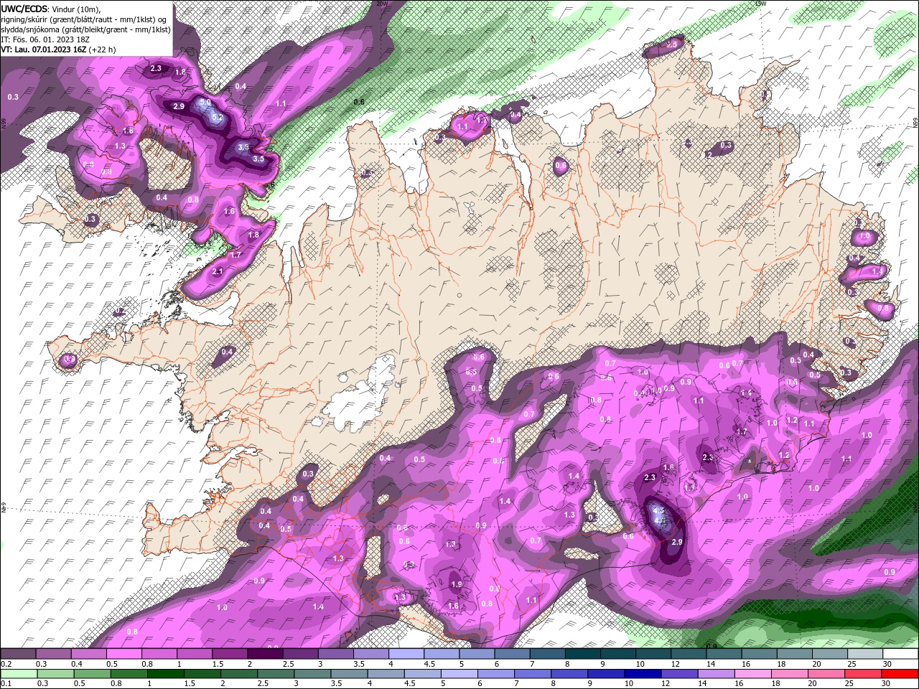Click the 2.1 value on the western fjord band
The image size is (919, 689).
pos(218,271)
